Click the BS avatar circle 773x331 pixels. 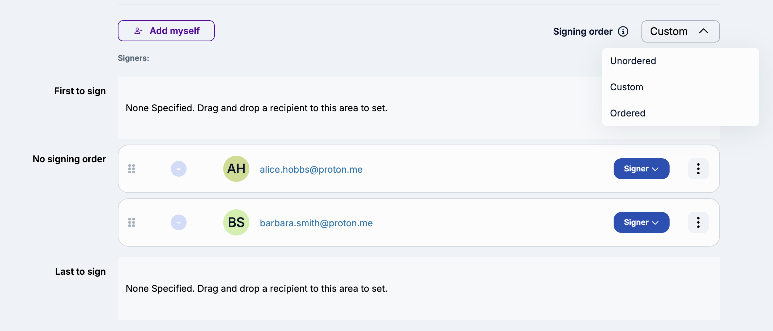tap(236, 222)
